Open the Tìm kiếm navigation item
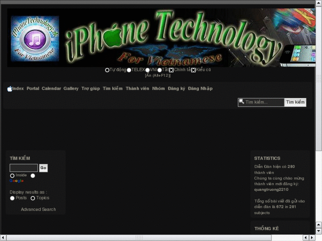The height and width of the screenshot is (241, 322). pos(113,88)
